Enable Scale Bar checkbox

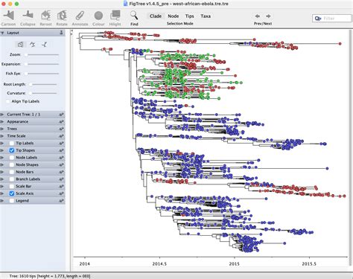point(12,186)
